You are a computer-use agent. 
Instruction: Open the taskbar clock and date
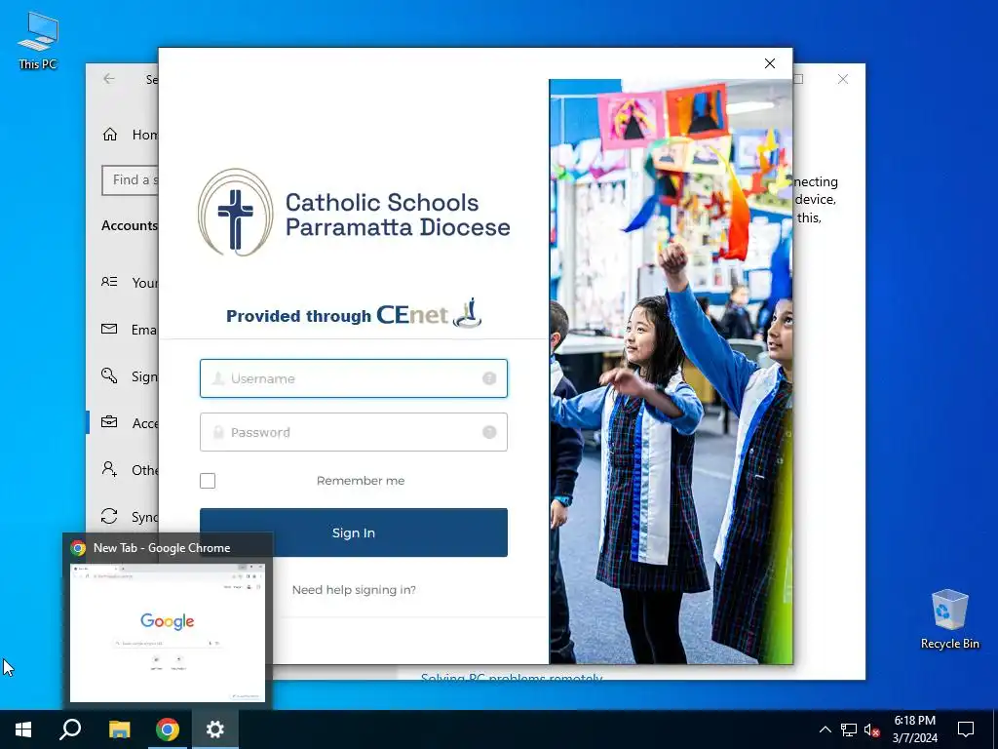[x=914, y=729]
